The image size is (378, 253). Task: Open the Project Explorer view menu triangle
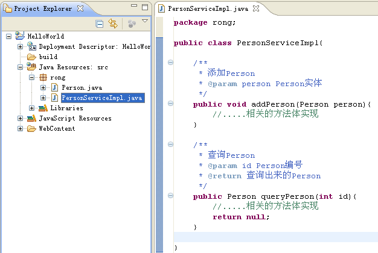(145, 21)
